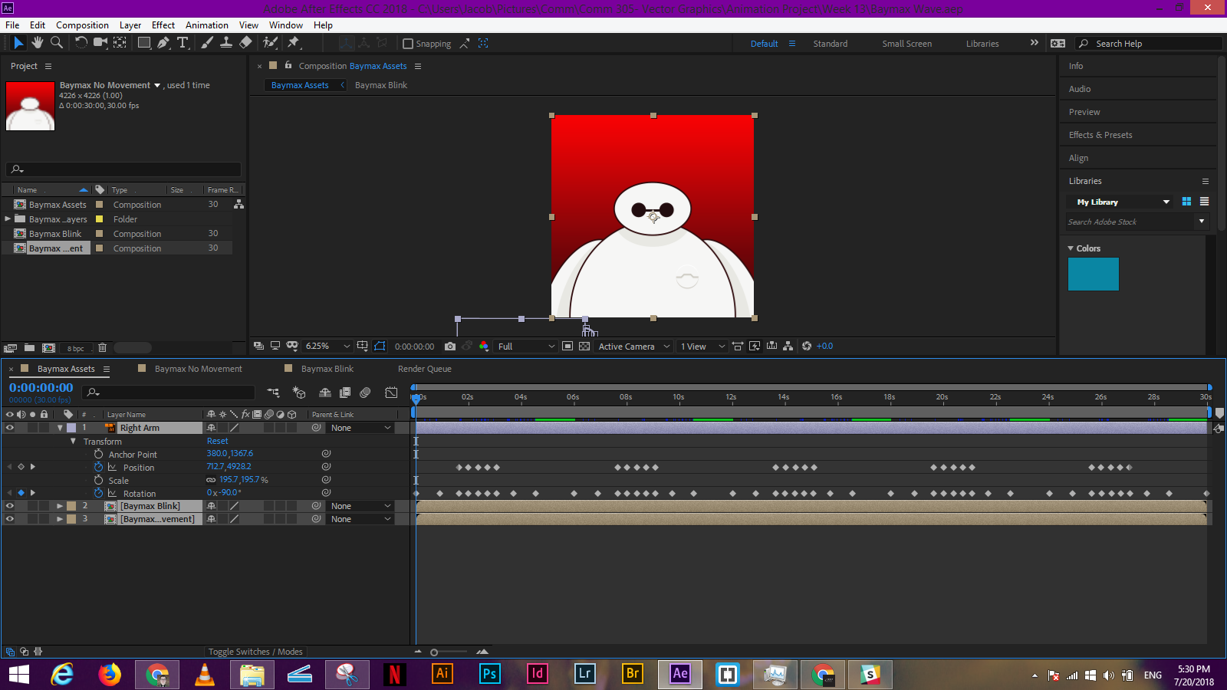
Task: Select the teal color swatch in Libraries
Action: (x=1093, y=274)
